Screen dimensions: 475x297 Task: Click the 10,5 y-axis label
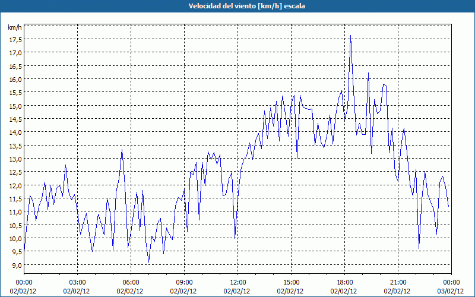16,225
